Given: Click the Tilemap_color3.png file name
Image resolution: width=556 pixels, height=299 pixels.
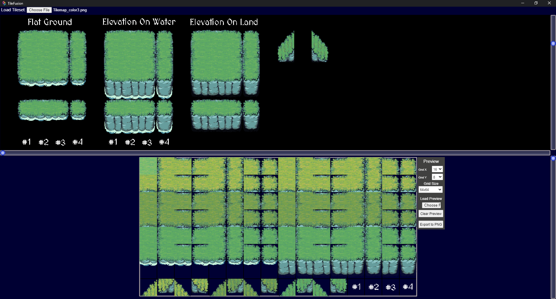Looking at the screenshot, I should [x=70, y=10].
